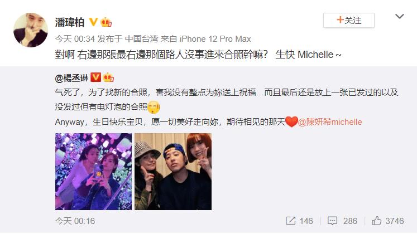Click the yellow V verified badge beside 潘瑋柏
The height and width of the screenshot is (234, 417).
pos(93,22)
